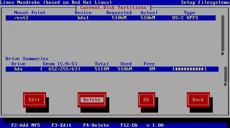Screen dimensions: 230x128
Task: Click the F2-Add NFS shortcut hint
Action: pos(26,125)
